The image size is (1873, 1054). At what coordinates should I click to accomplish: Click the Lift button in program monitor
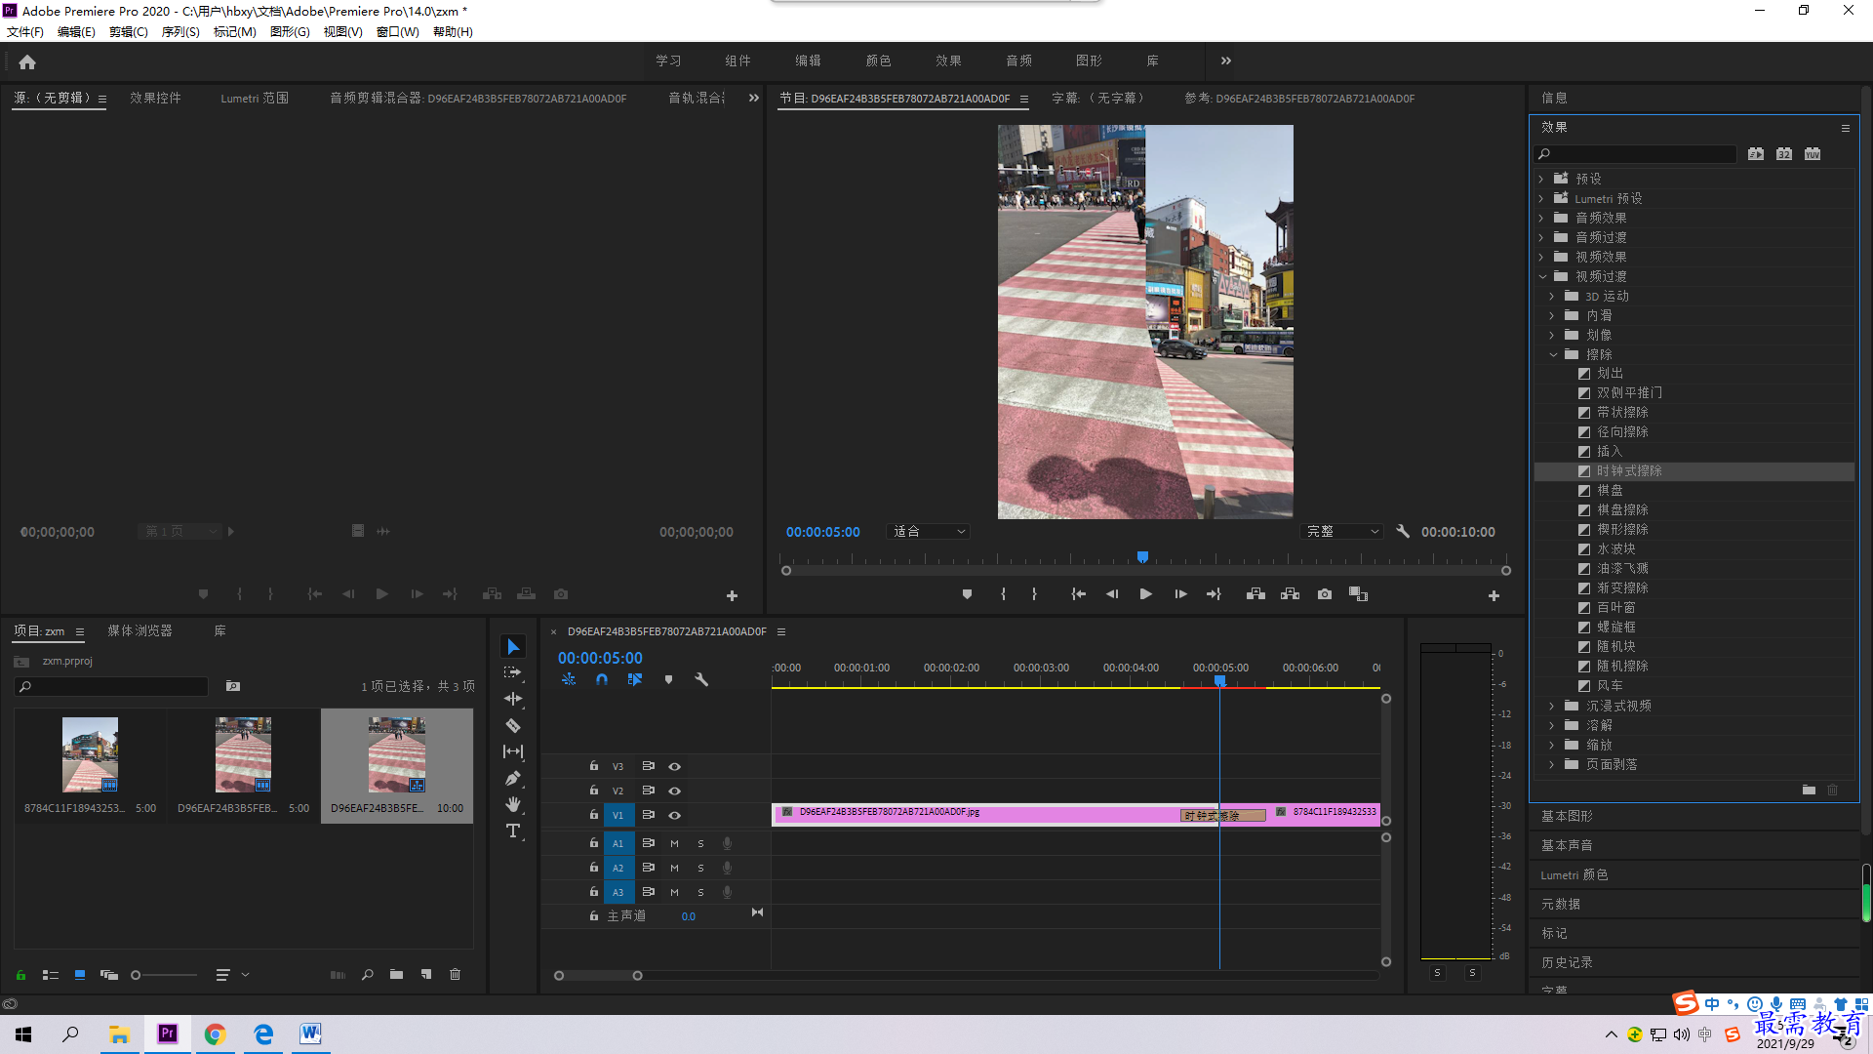click(1255, 594)
